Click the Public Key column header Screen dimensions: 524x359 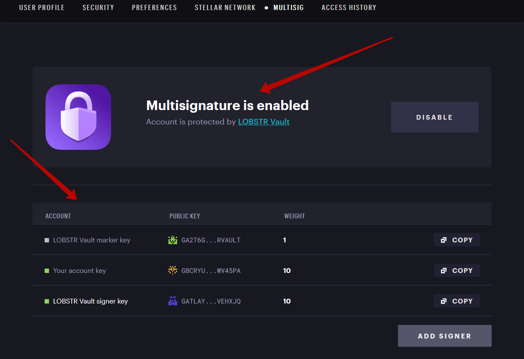185,216
